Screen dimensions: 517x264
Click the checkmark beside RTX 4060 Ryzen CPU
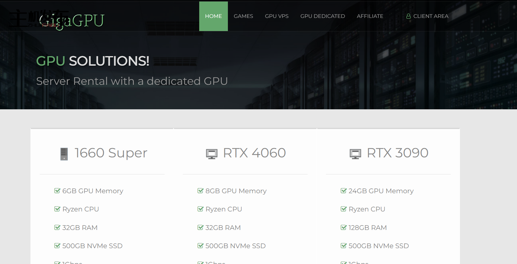(200, 209)
